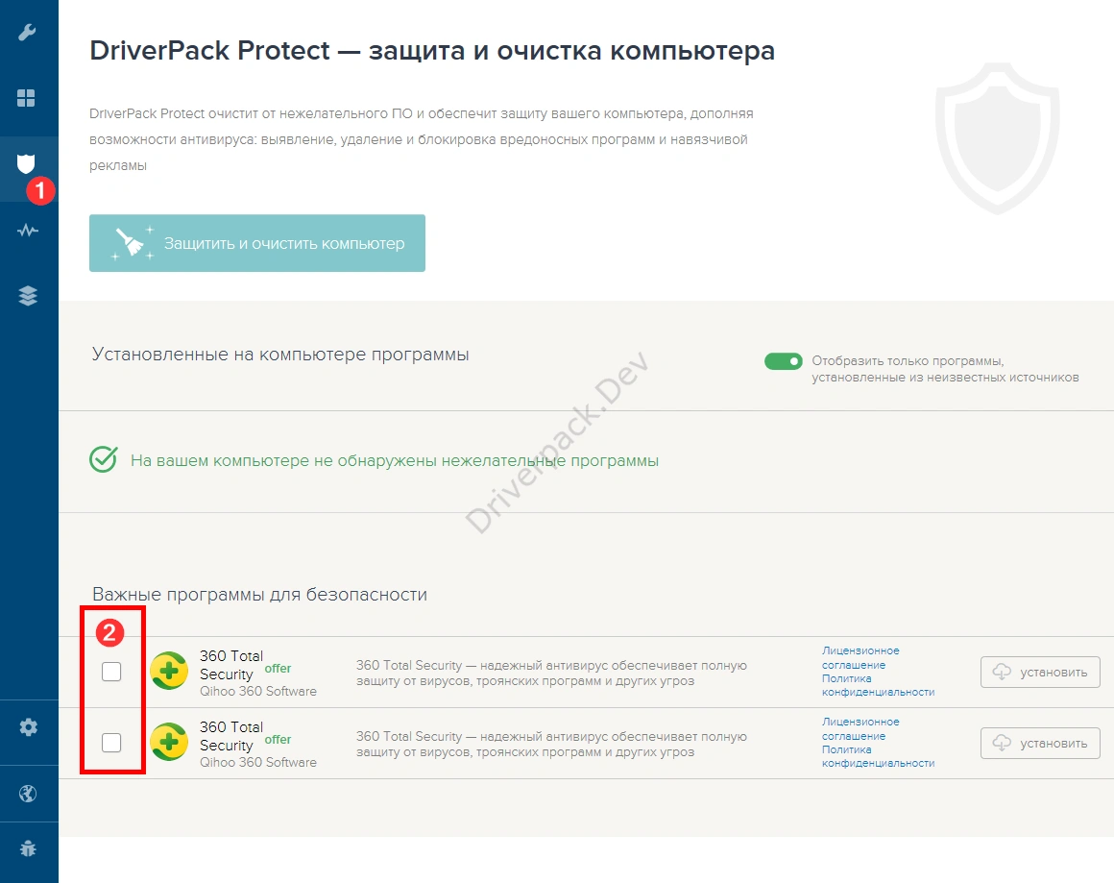Screen dimensions: 1114x883
Task: Open the apps grid section in sidebar
Action: (26, 98)
